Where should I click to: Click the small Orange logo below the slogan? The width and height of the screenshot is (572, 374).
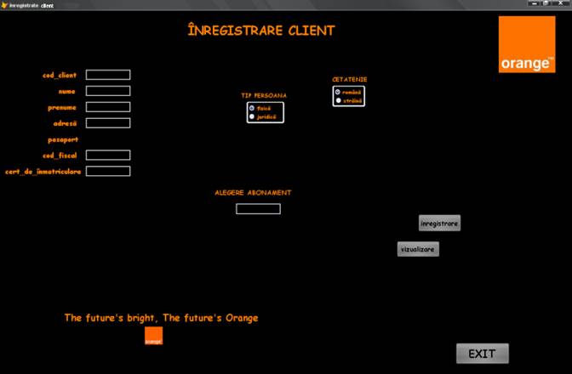coord(153,336)
